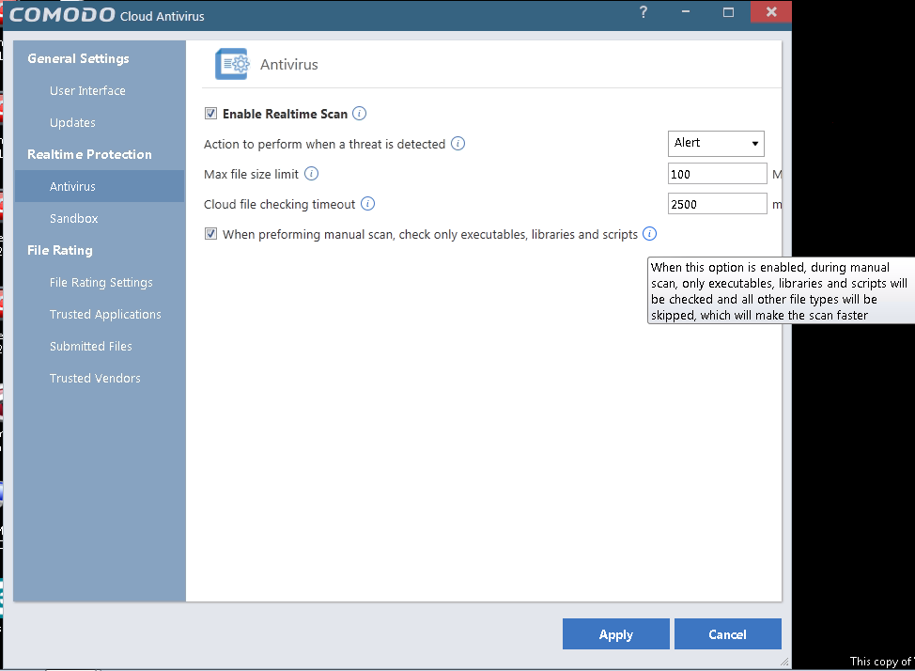Click the File Rating heading

coord(60,250)
